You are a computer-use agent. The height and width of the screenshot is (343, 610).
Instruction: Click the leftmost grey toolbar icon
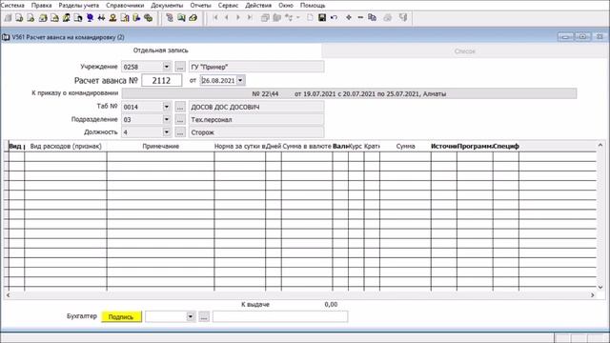coord(8,18)
